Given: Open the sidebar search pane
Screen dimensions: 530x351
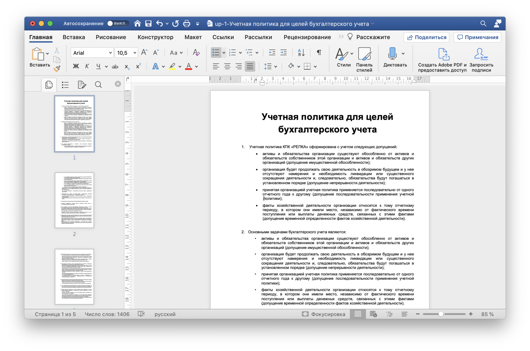Looking at the screenshot, I should click(98, 84).
